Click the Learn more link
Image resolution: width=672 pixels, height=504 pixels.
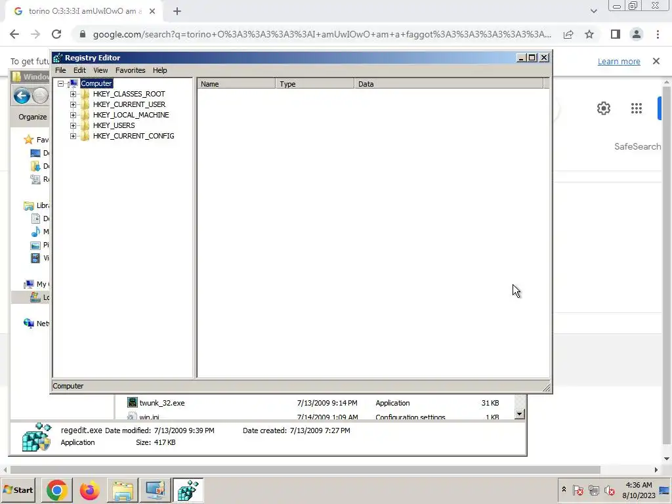(619, 62)
